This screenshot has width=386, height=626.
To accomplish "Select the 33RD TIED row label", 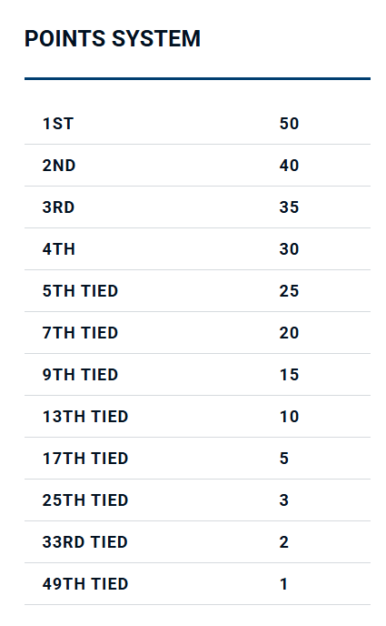I will [x=85, y=542].
